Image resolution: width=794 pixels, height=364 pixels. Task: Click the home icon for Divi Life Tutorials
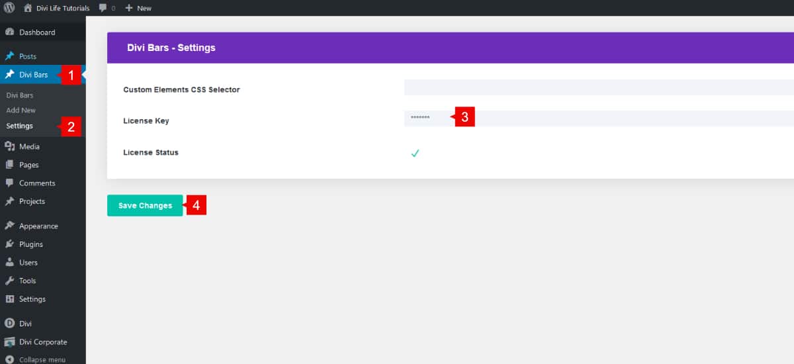(27, 8)
